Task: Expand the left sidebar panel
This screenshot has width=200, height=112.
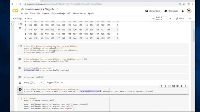Action: 11,24
